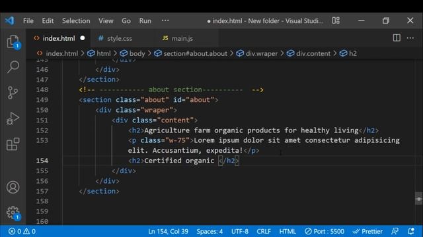The width and height of the screenshot is (423, 237).
Task: Show more menu items ellipsis
Action: point(165,20)
